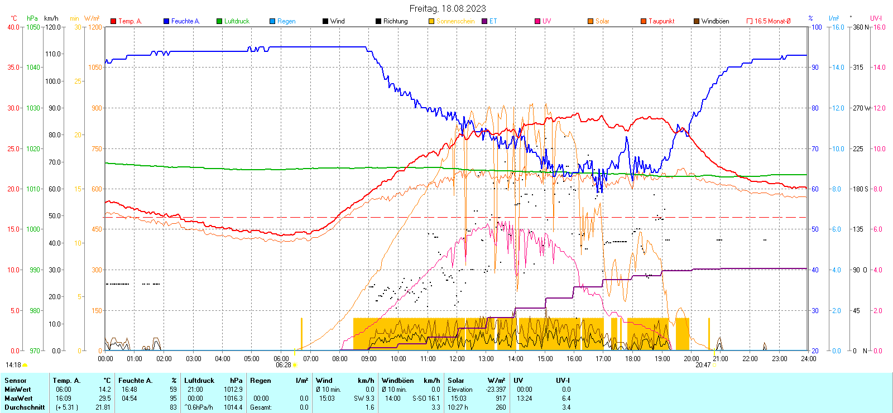Toggle the Windböen legend marker

coord(697,21)
